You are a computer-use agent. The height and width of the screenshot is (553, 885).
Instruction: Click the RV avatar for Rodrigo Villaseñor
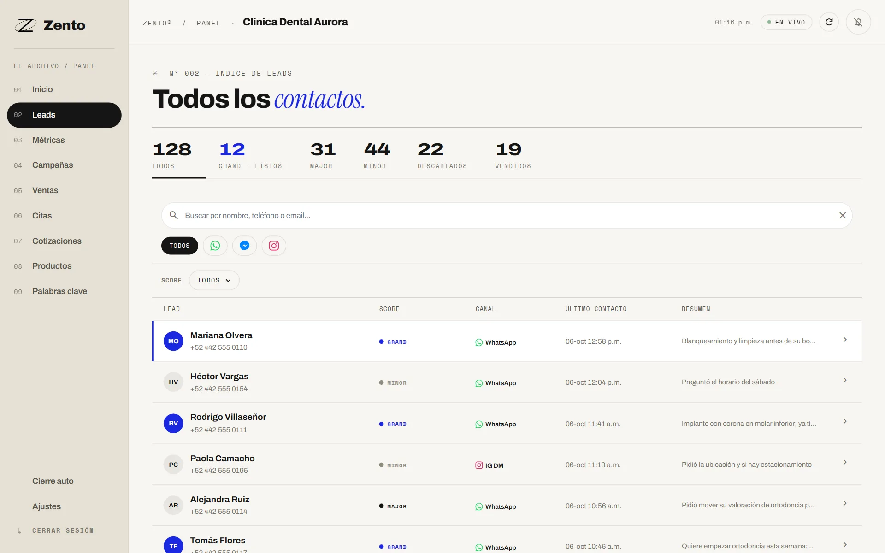173,423
